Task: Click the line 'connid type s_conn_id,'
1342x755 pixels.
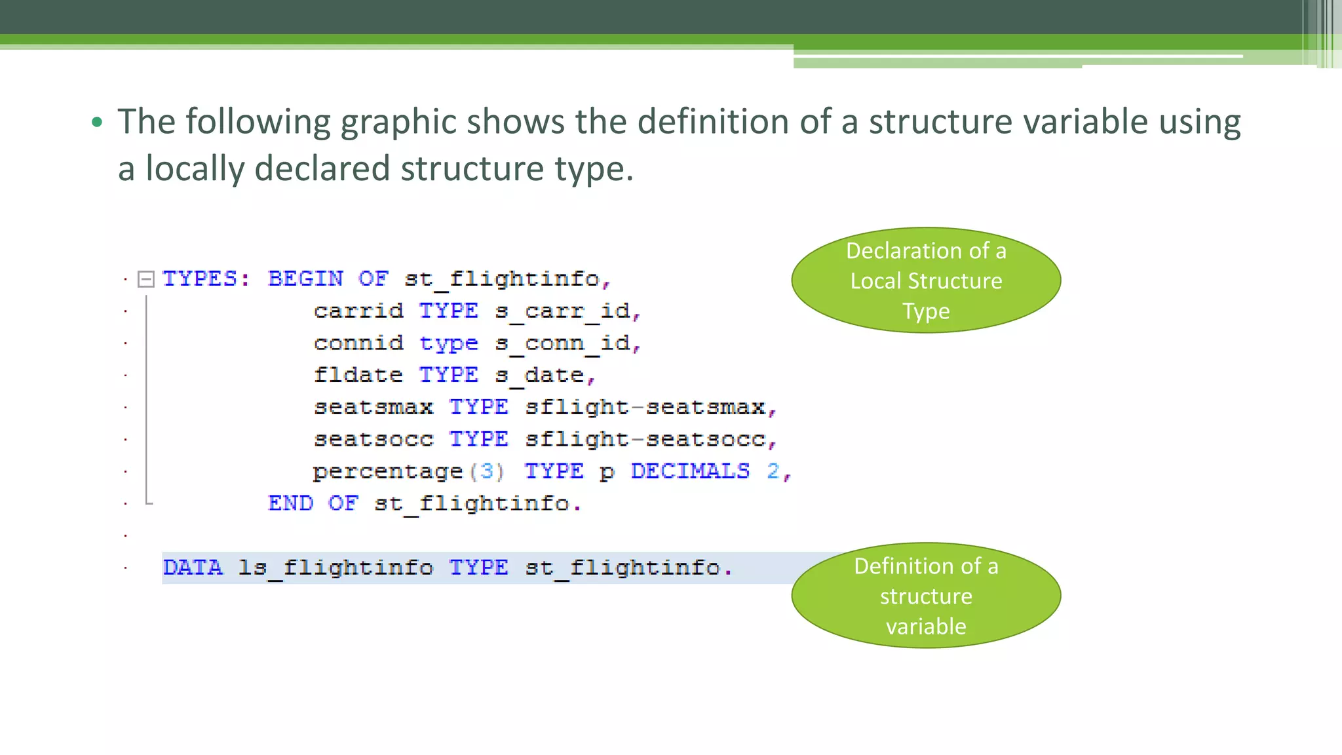Action: 477,343
